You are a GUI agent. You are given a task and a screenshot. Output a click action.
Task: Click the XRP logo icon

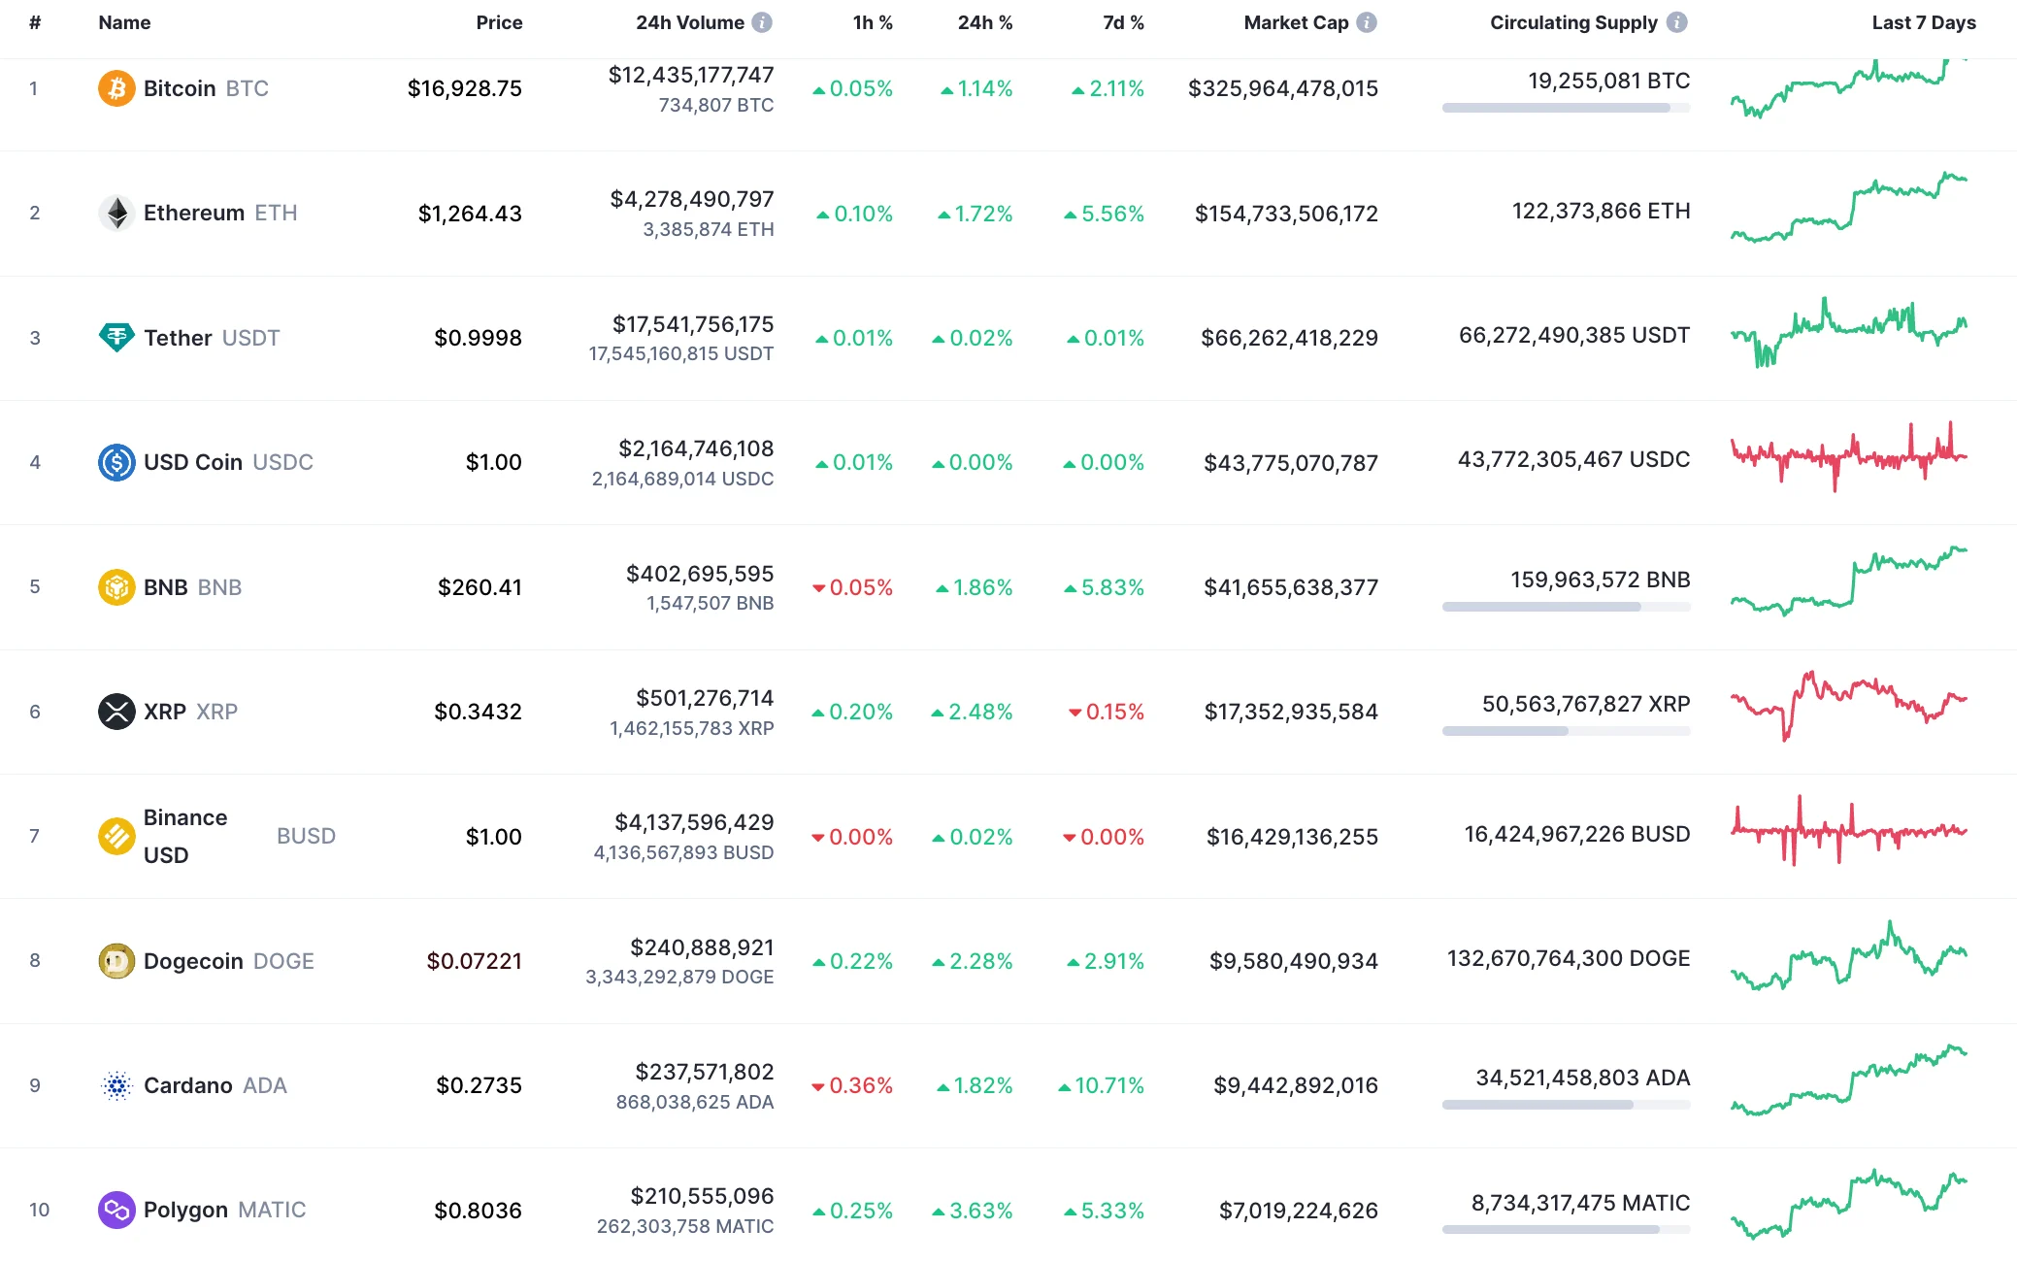[116, 711]
